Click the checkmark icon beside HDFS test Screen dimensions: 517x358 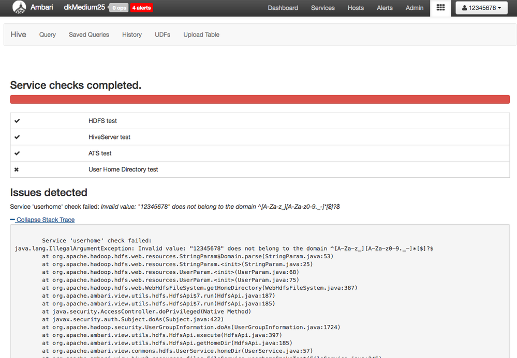click(17, 121)
